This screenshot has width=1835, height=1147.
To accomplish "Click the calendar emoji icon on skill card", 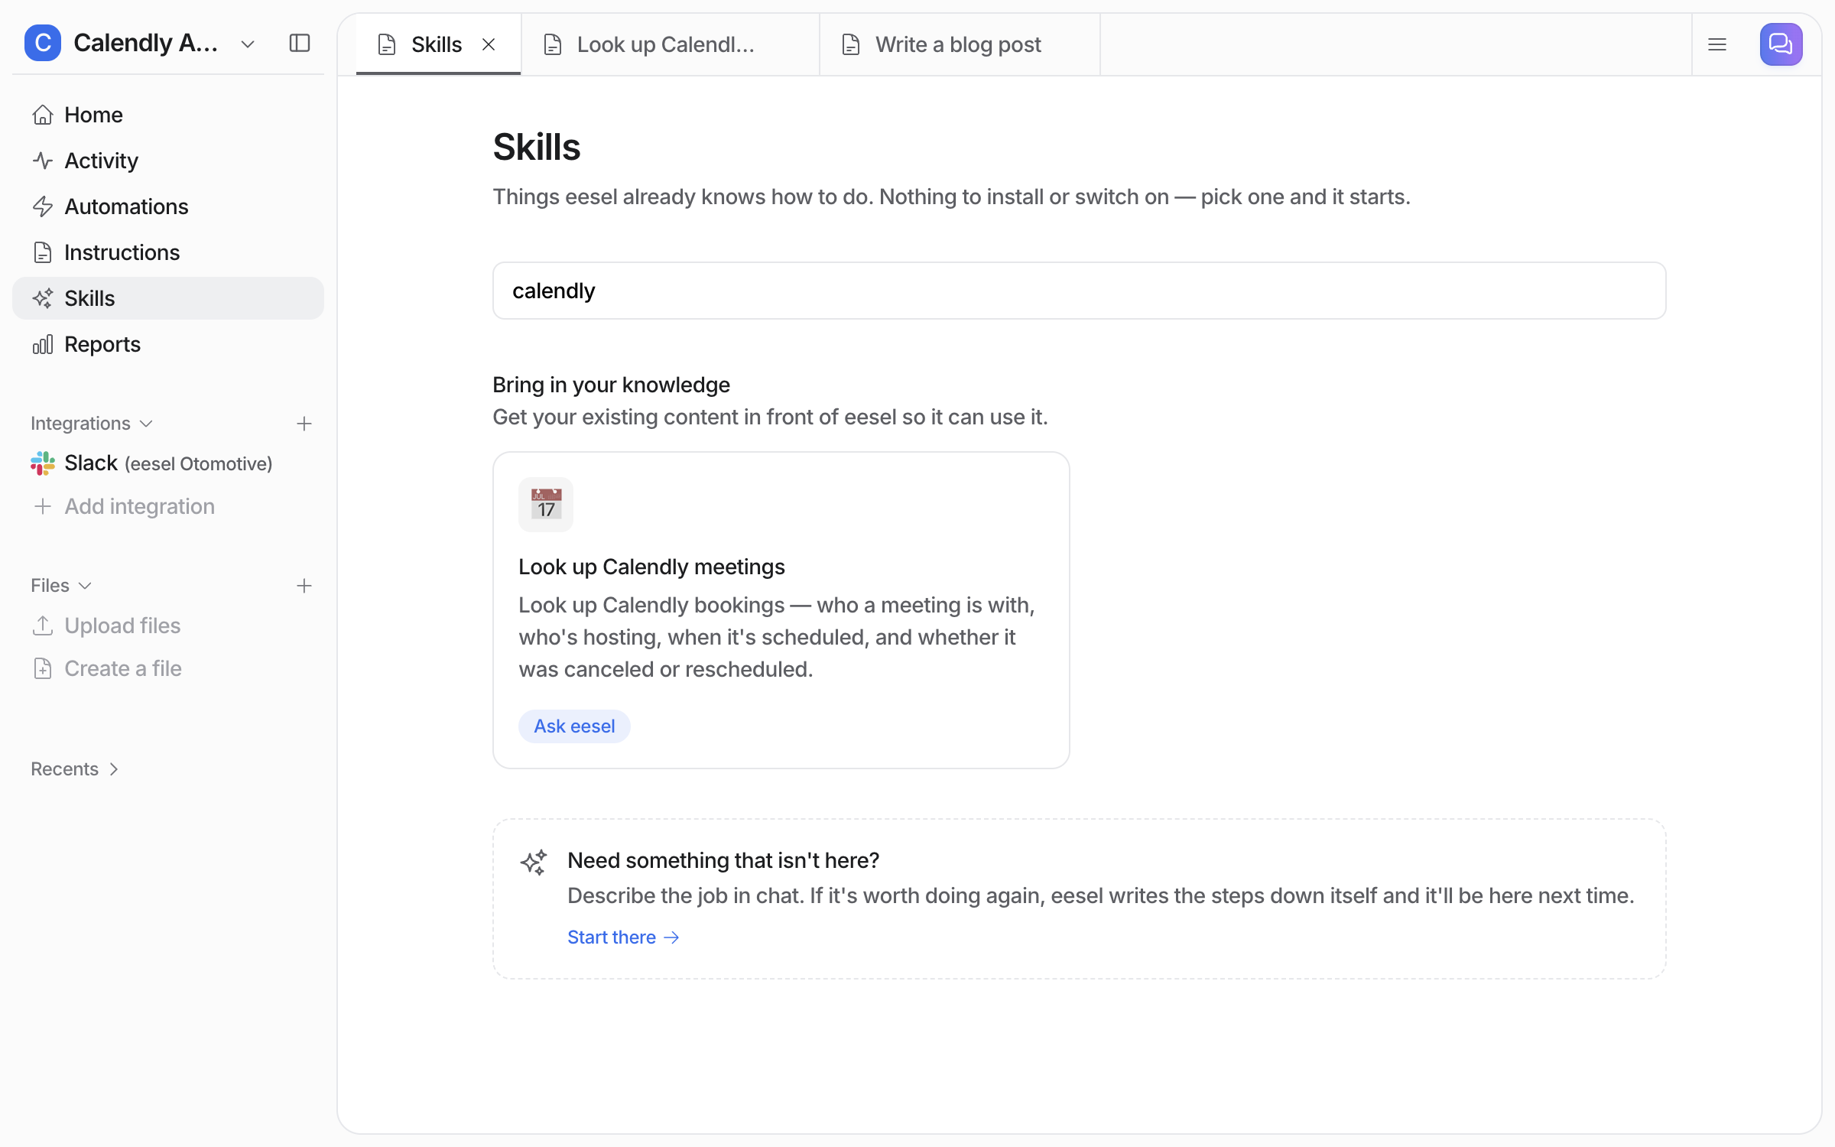I will (x=546, y=505).
